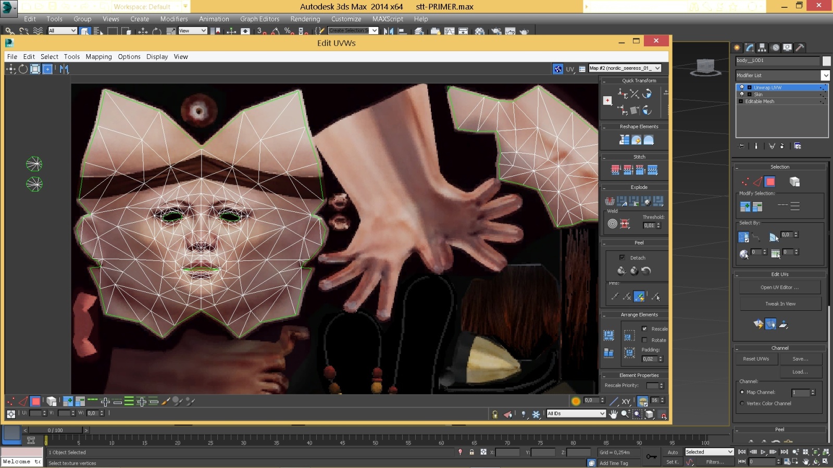The width and height of the screenshot is (833, 468).
Task: Open the Modifiers main menu
Action: point(174,19)
